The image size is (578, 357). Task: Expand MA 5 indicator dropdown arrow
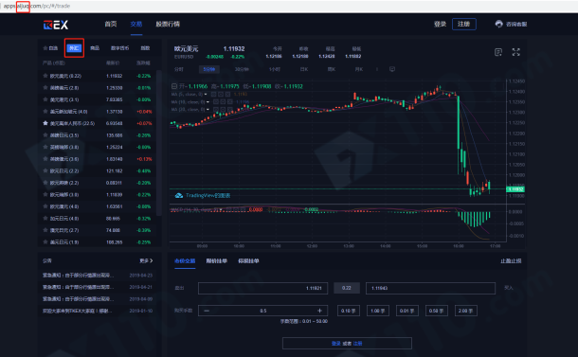point(206,95)
